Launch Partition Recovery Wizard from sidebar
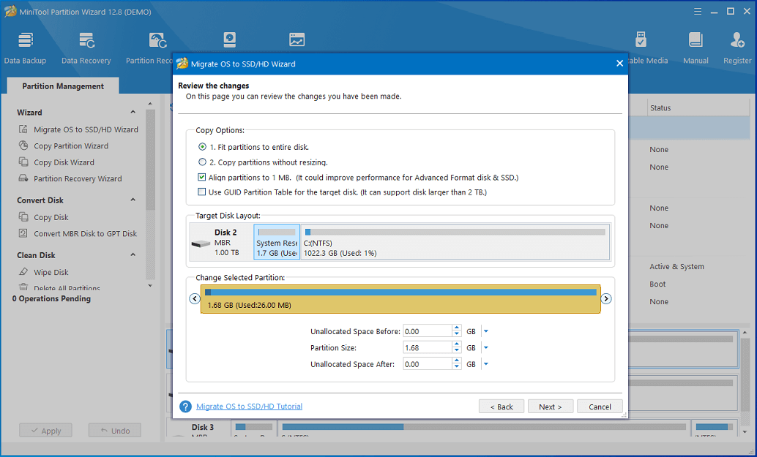The image size is (757, 457). (70, 178)
